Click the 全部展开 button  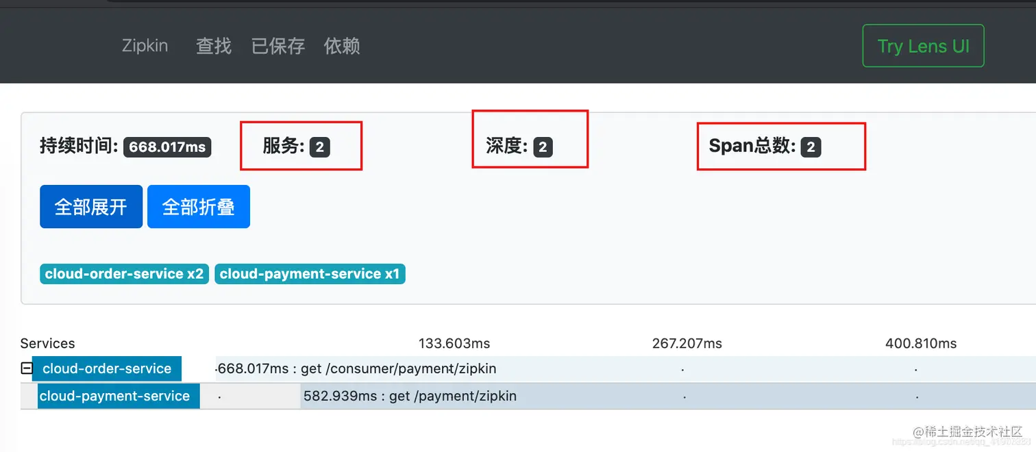coord(91,207)
